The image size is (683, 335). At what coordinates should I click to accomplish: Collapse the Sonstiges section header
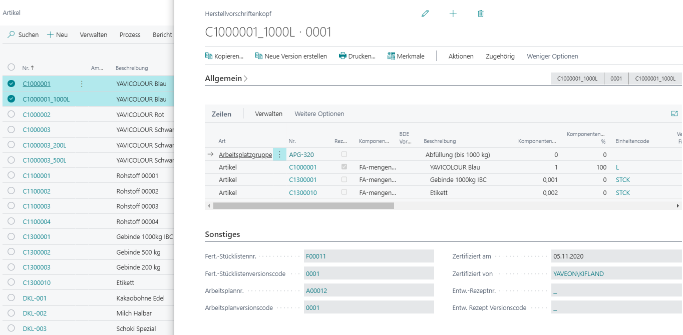click(222, 234)
